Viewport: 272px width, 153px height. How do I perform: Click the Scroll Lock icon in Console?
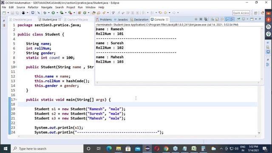(x=217, y=19)
